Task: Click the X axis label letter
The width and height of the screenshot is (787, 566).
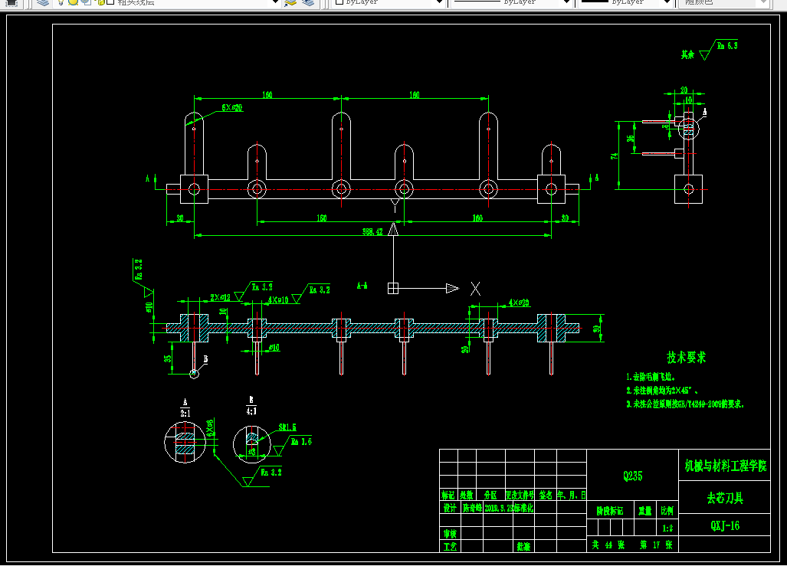Action: click(x=475, y=289)
